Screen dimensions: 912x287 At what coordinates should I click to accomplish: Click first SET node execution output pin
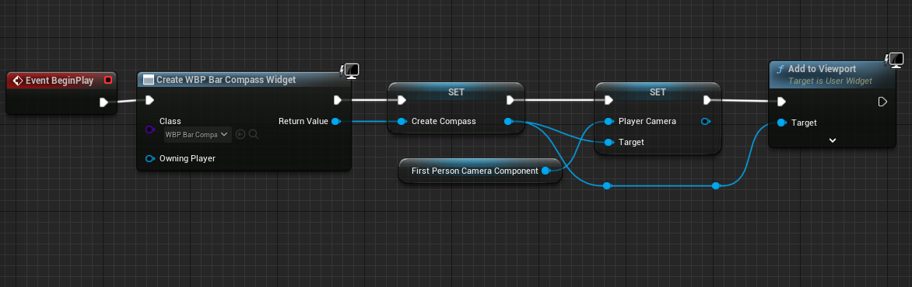[x=510, y=100]
